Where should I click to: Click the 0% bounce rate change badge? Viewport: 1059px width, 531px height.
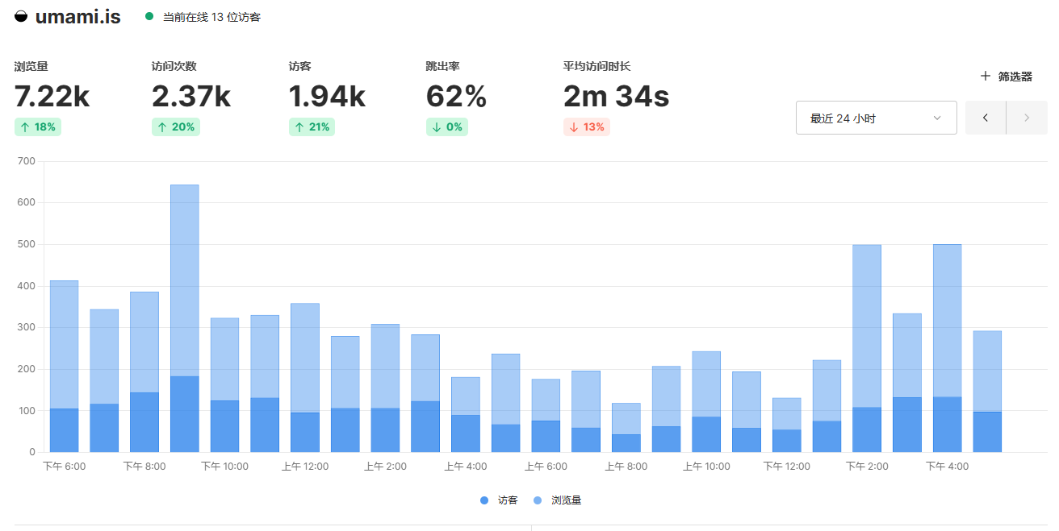pyautogui.click(x=447, y=127)
